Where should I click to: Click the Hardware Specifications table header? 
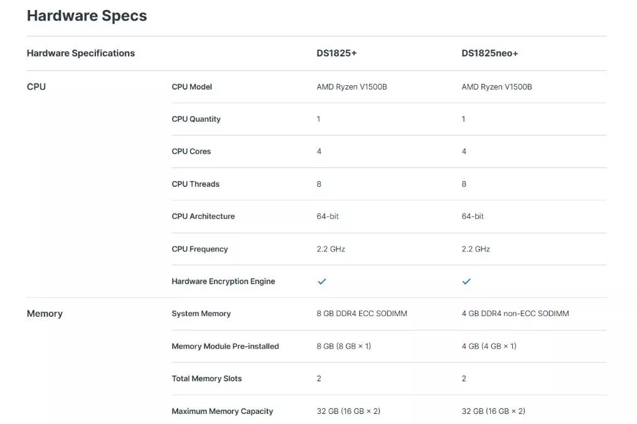pos(81,53)
